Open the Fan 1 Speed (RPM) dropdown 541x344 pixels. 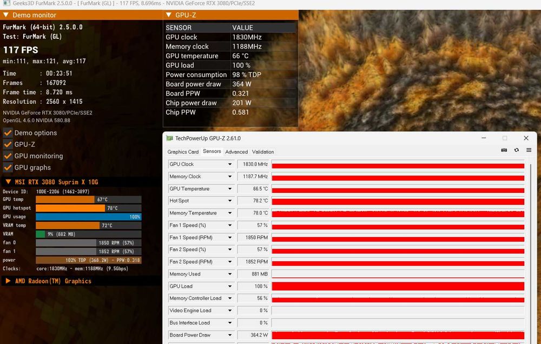(230, 238)
